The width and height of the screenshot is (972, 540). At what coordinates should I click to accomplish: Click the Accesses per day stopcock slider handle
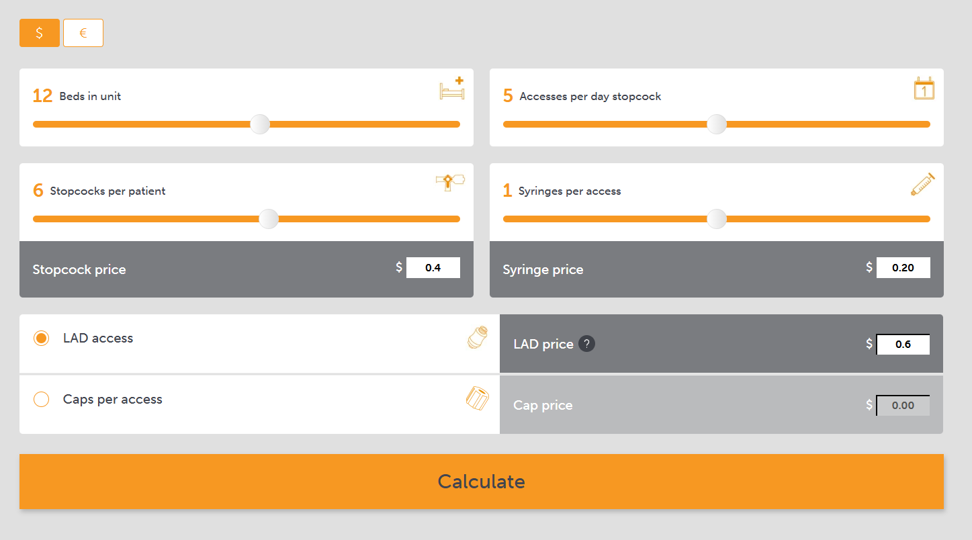[717, 124]
